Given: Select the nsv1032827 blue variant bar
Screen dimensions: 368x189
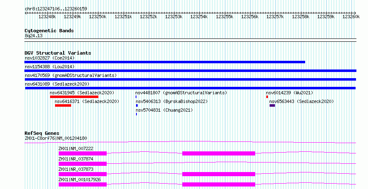Looking at the screenshot, I should tap(165, 62).
